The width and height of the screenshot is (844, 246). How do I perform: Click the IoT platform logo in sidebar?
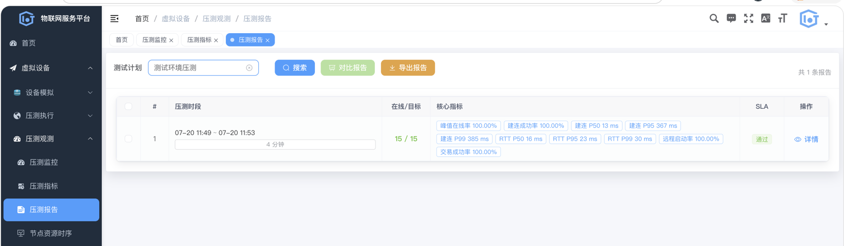(x=26, y=18)
